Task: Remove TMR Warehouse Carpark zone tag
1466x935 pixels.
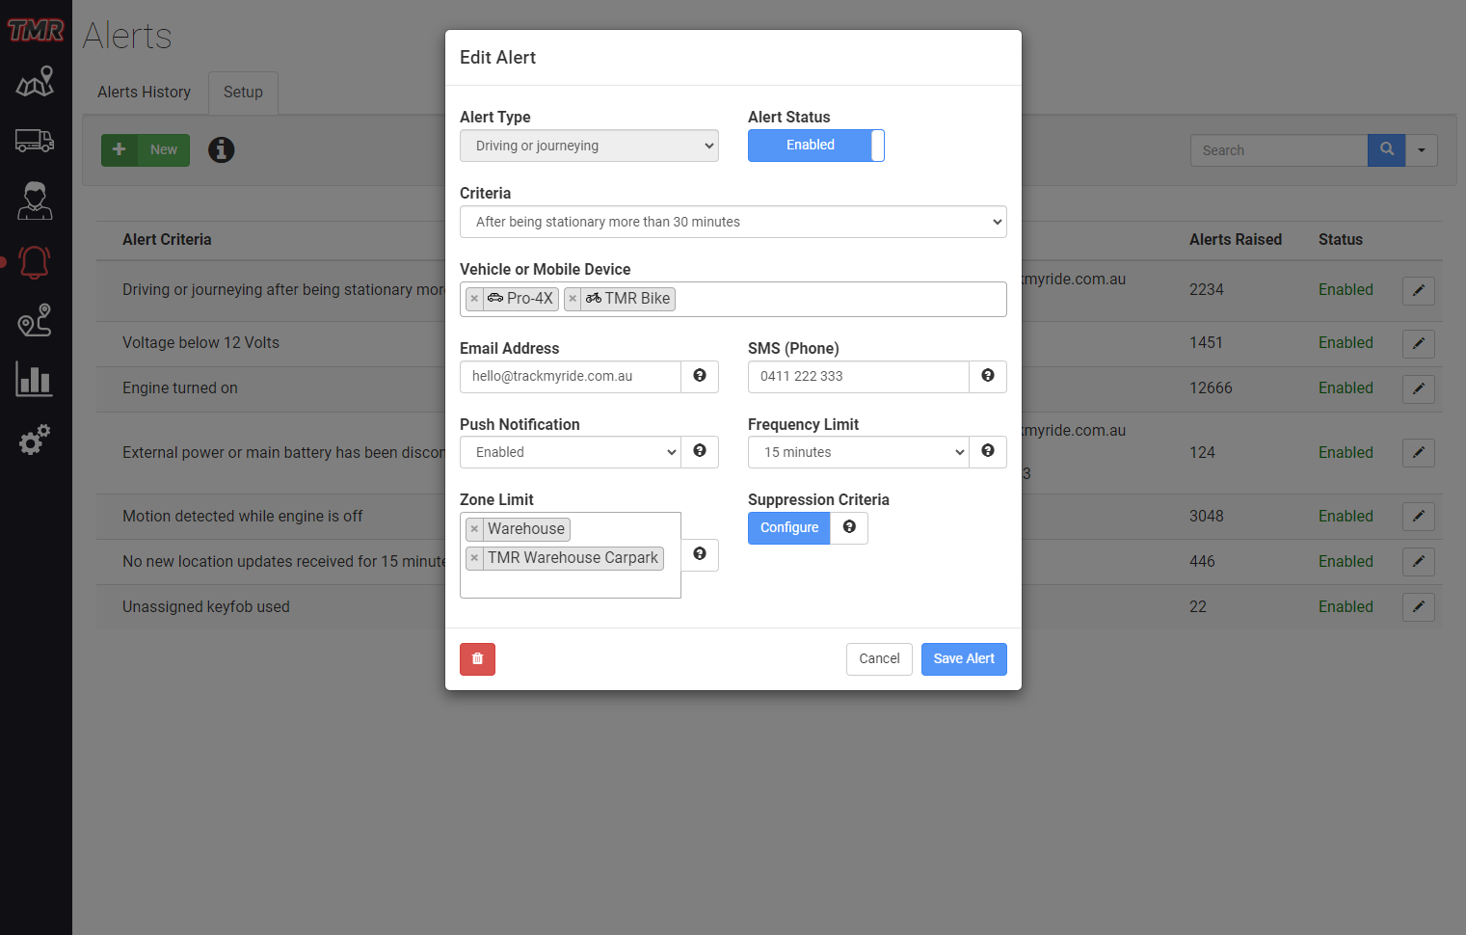Action: click(x=474, y=558)
